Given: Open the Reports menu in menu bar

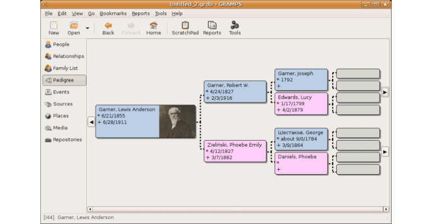Looking at the screenshot, I should (x=140, y=13).
